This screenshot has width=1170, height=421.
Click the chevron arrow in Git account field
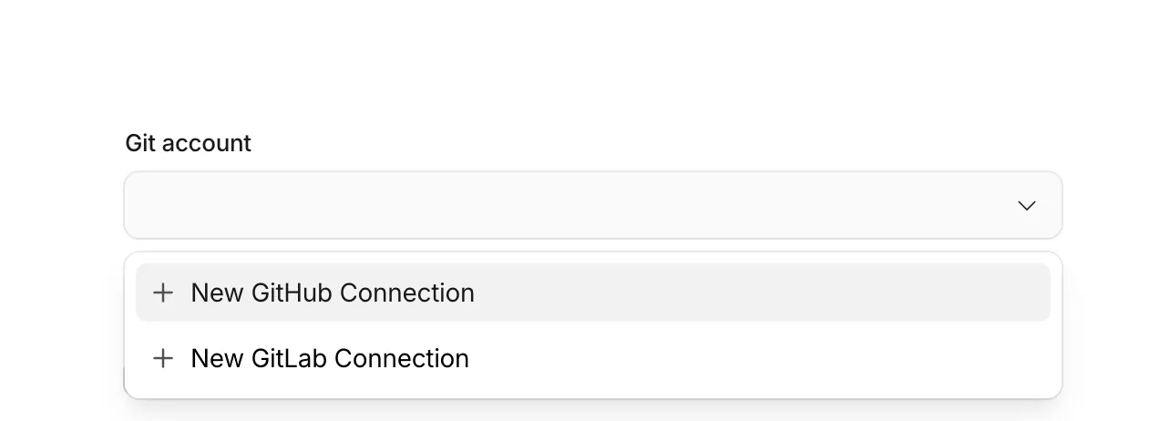tap(1026, 206)
